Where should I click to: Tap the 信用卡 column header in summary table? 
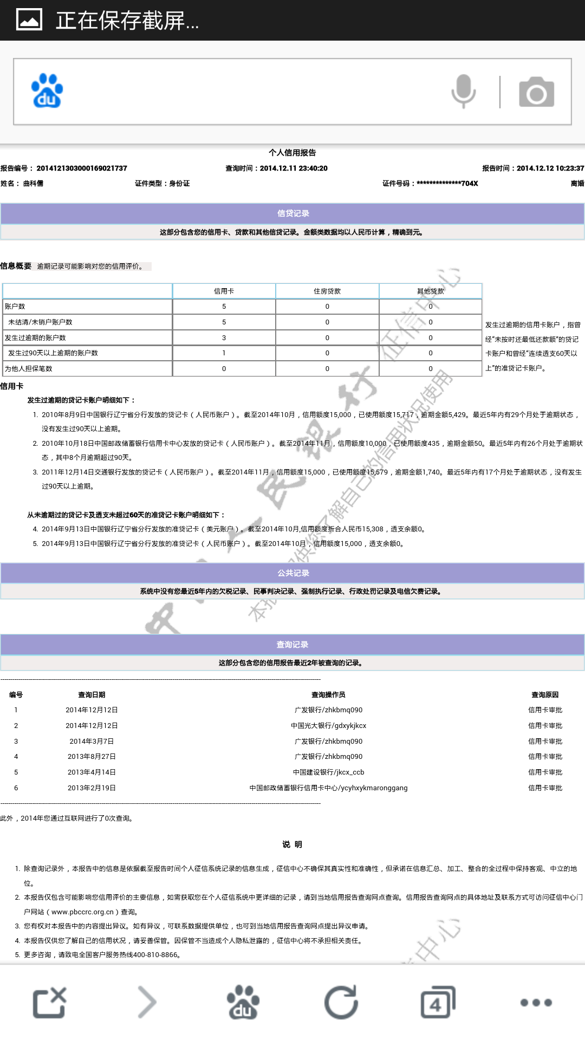(x=224, y=291)
